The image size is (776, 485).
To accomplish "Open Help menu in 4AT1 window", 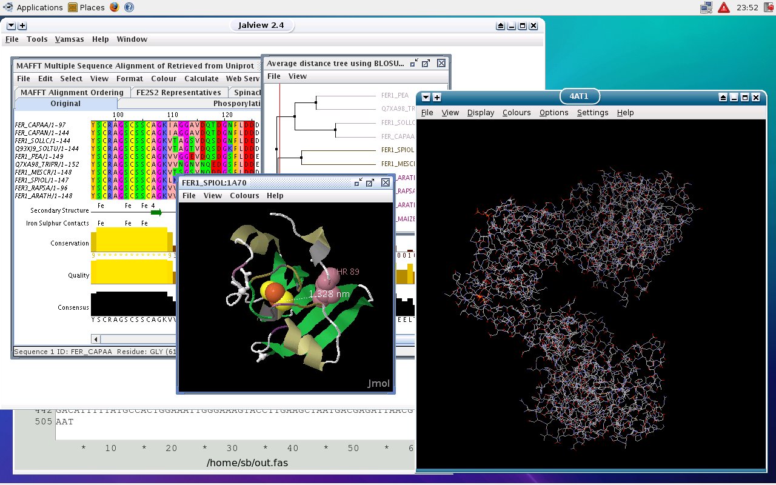I will [625, 112].
